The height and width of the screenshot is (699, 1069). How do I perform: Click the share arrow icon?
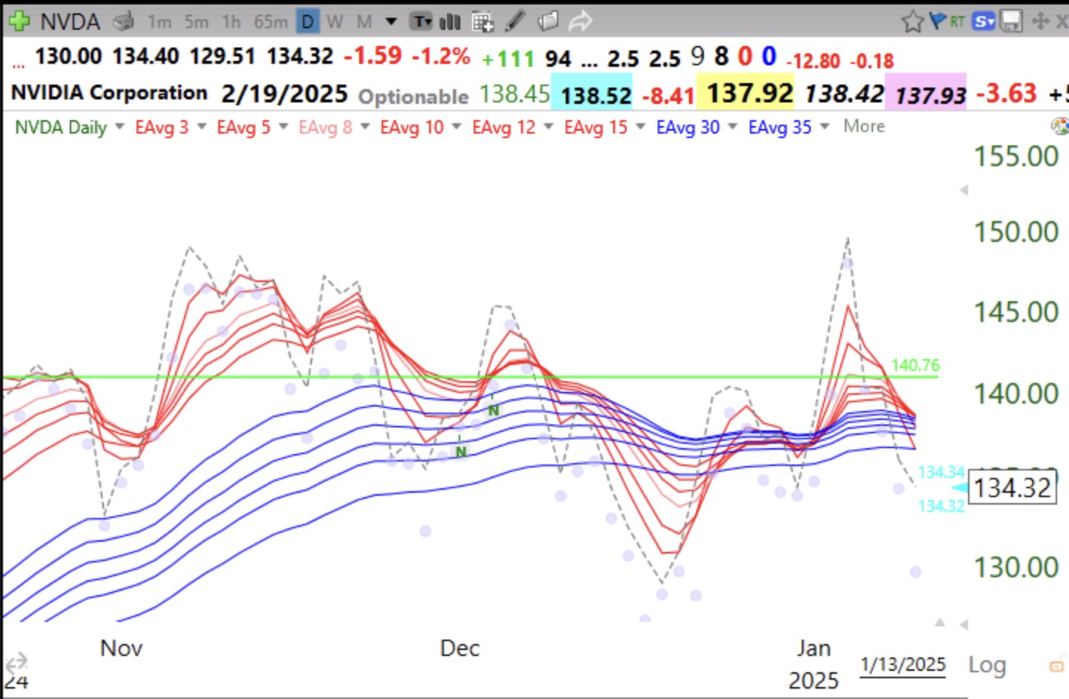pos(580,22)
